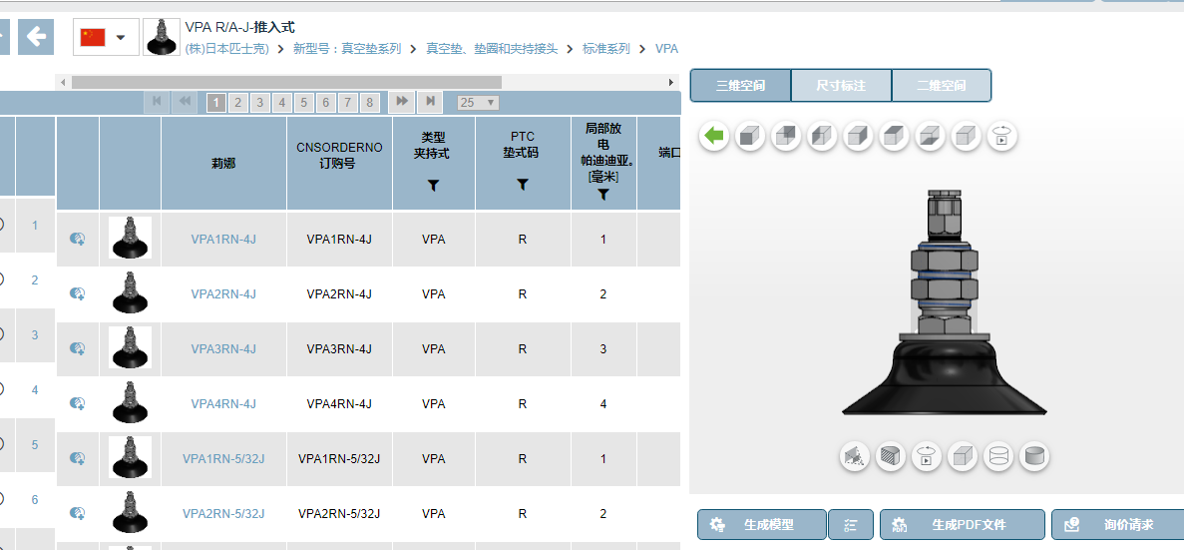The image size is (1184, 550).
Task: Switch to shaded cylinder display mode
Action: click(x=1034, y=456)
